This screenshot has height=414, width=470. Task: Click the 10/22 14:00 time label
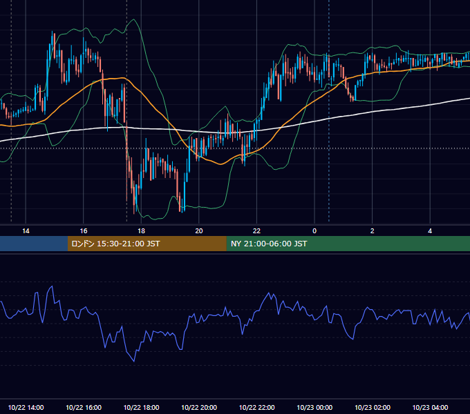(26, 407)
